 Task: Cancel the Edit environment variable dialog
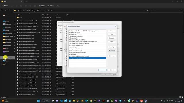[x=112, y=70]
